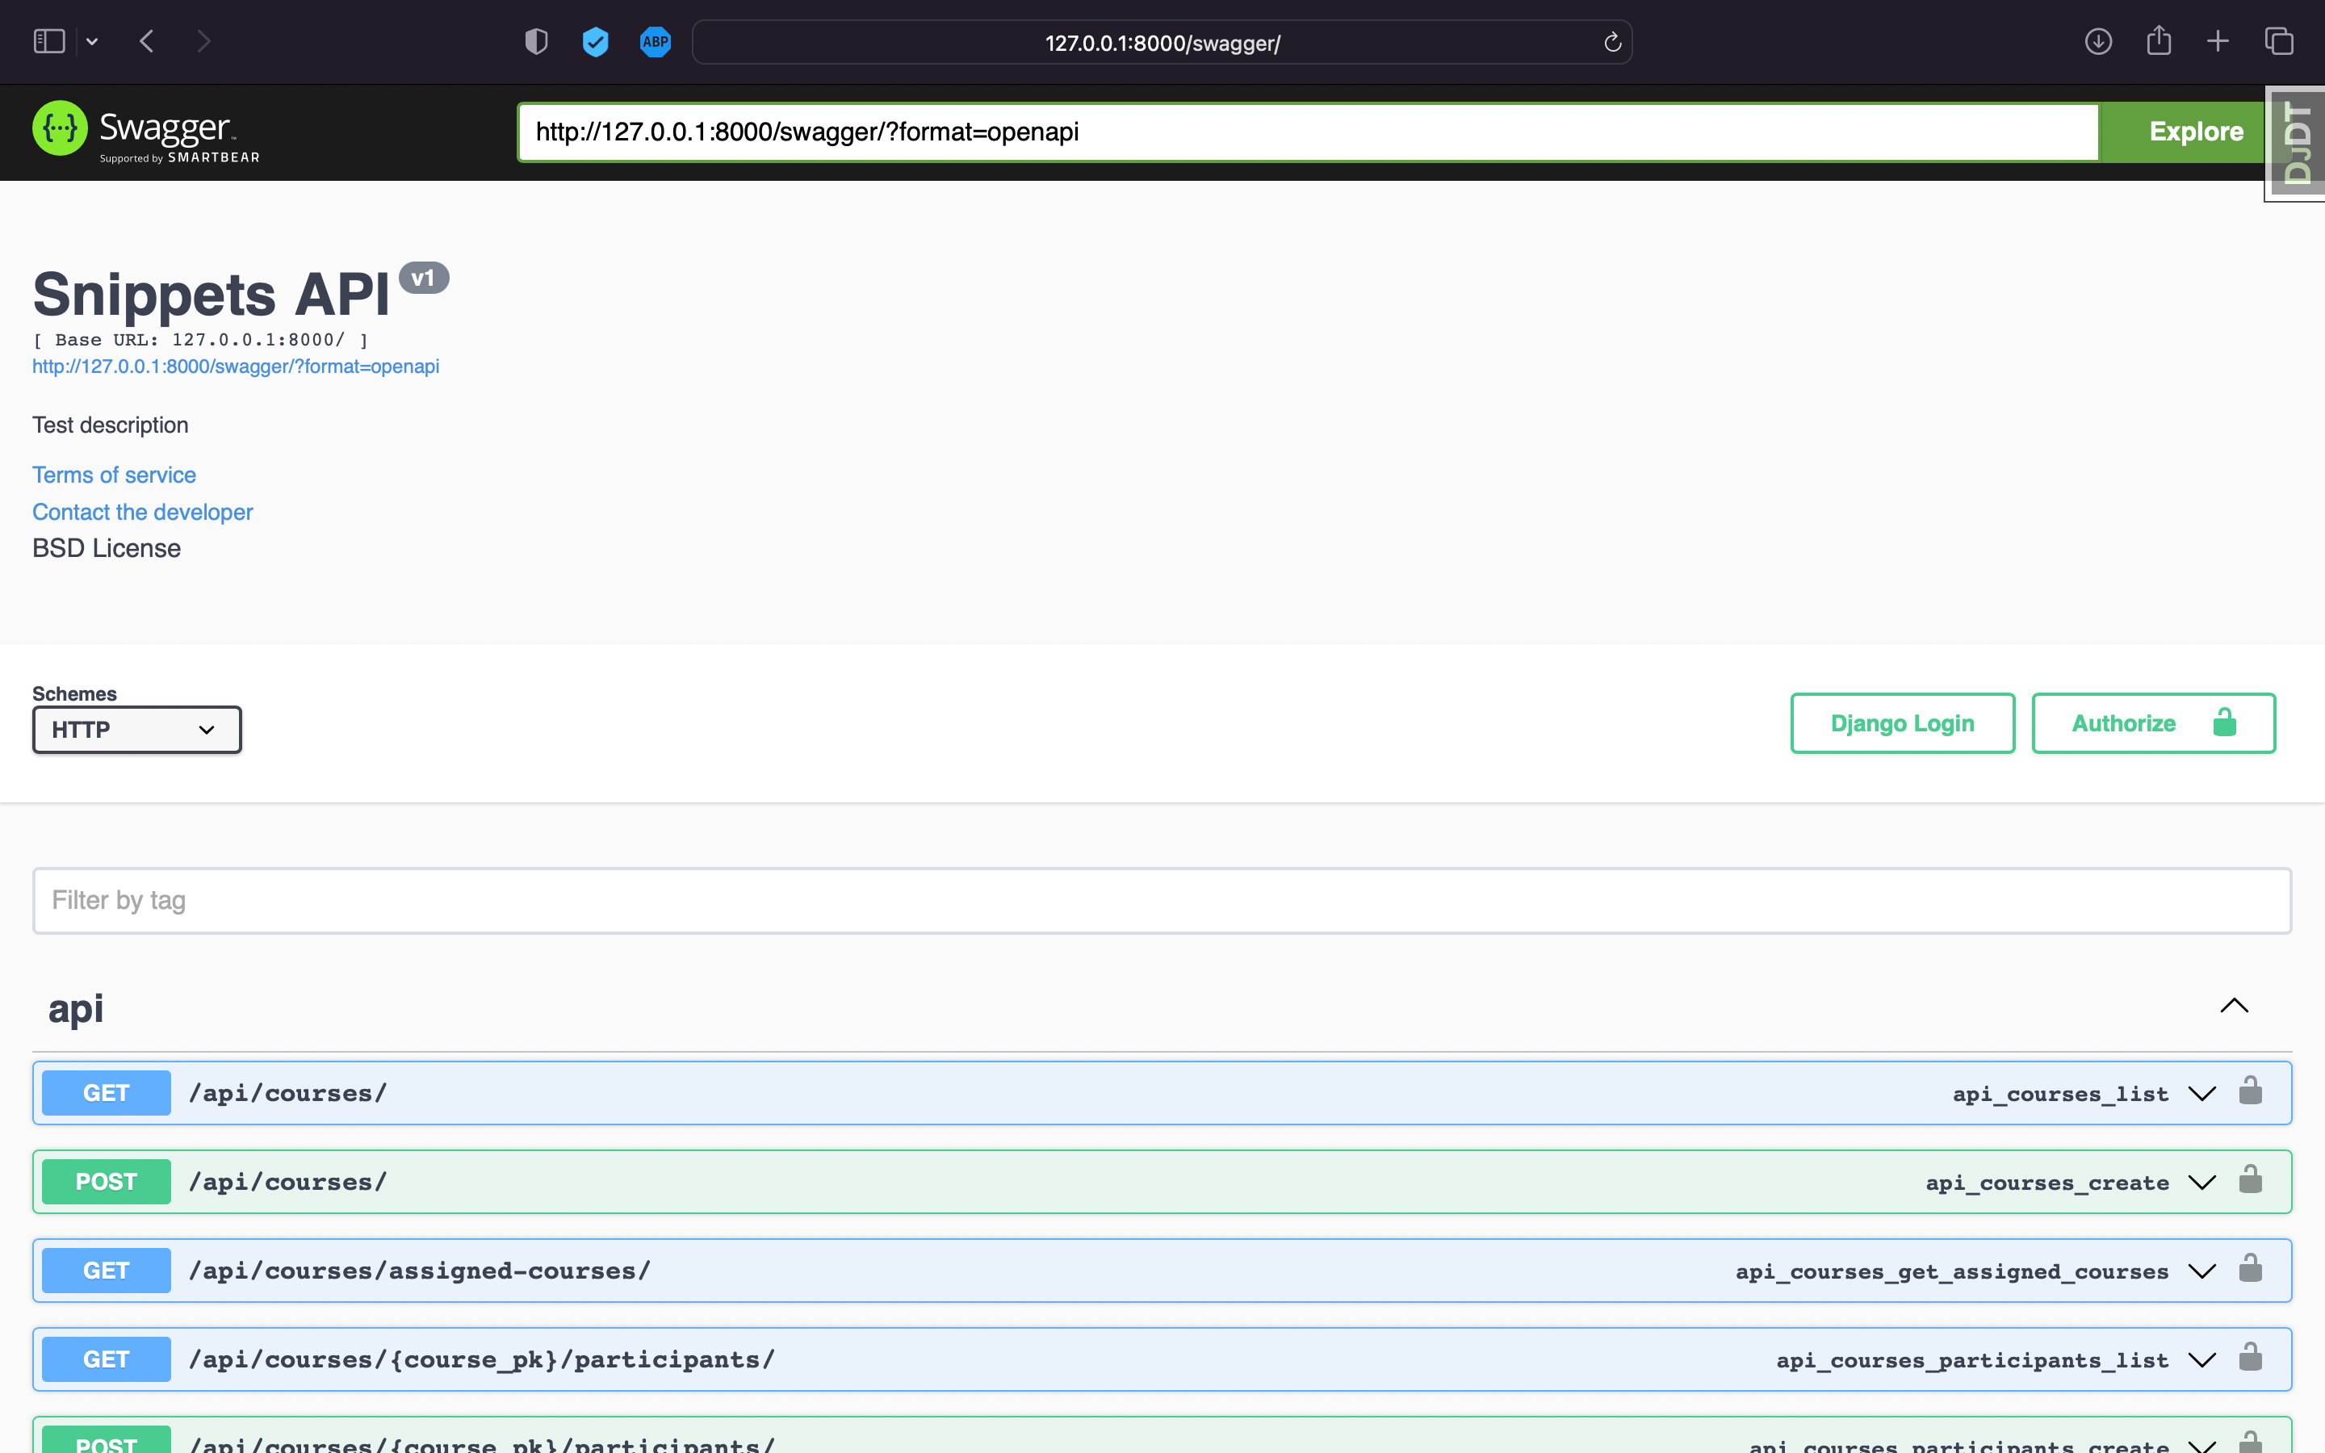The width and height of the screenshot is (2325, 1453).
Task: Open the Downloads icon in Safari toolbar
Action: tap(2098, 41)
